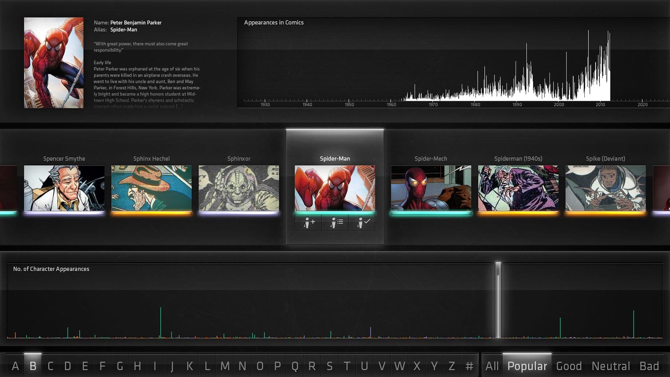670x377 pixels.
Task: Click the large Spider-Man portrait image
Action: point(54,63)
